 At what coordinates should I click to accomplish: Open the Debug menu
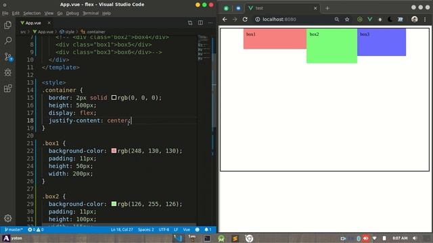(x=72, y=13)
